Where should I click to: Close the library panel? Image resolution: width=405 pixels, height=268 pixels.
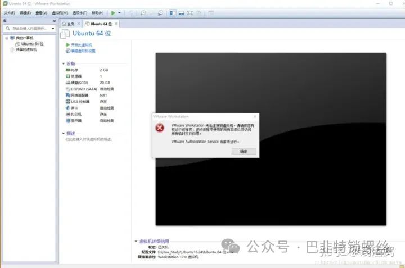[x=54, y=21]
